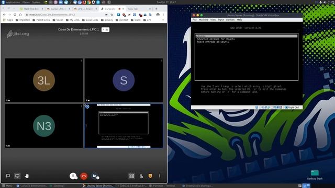
Task: Bookmark this page with the star
Action: (x=111, y=15)
